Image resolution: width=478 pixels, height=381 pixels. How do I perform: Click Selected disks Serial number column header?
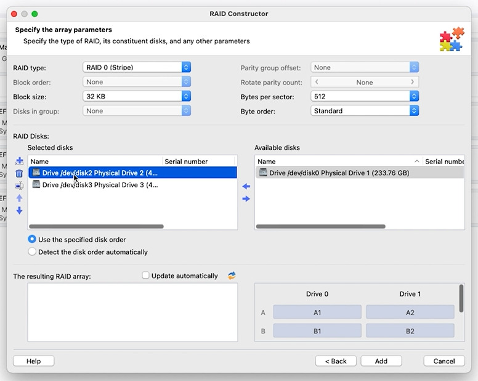click(199, 162)
